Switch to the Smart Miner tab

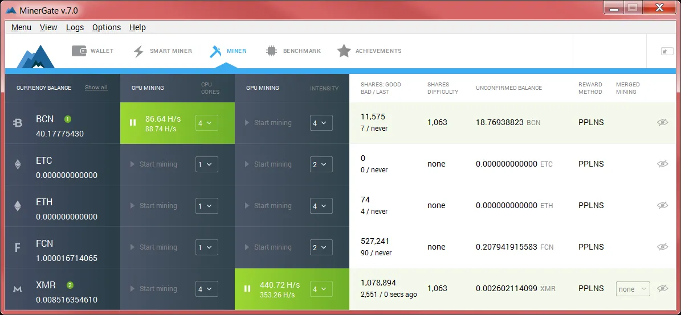163,51
